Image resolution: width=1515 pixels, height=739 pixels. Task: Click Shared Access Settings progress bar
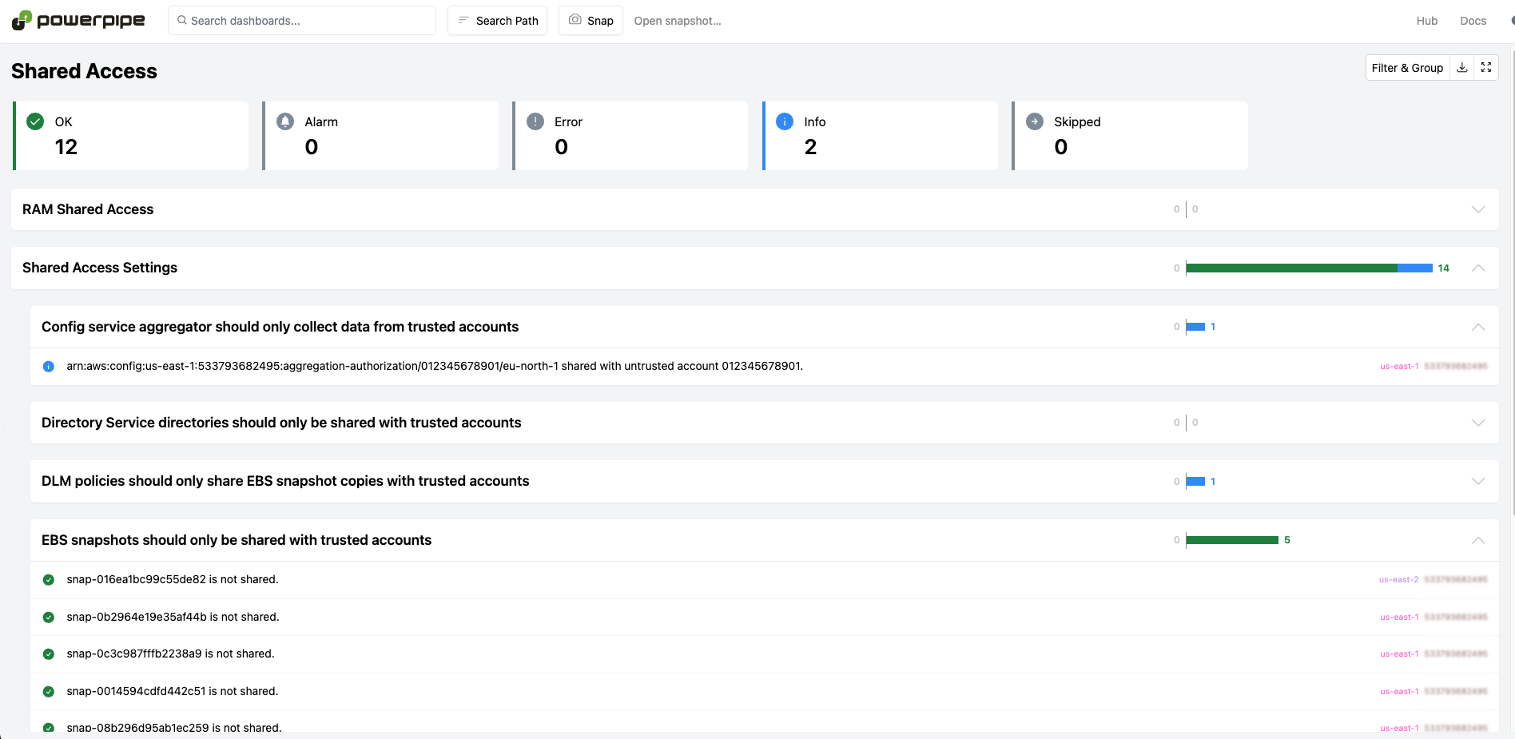tap(1309, 268)
